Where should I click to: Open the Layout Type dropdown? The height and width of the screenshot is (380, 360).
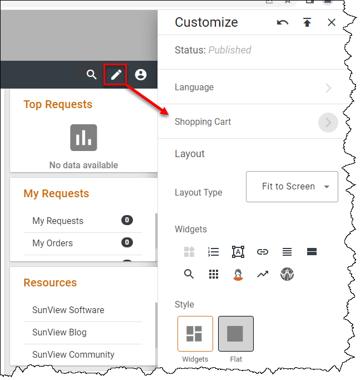(x=292, y=187)
